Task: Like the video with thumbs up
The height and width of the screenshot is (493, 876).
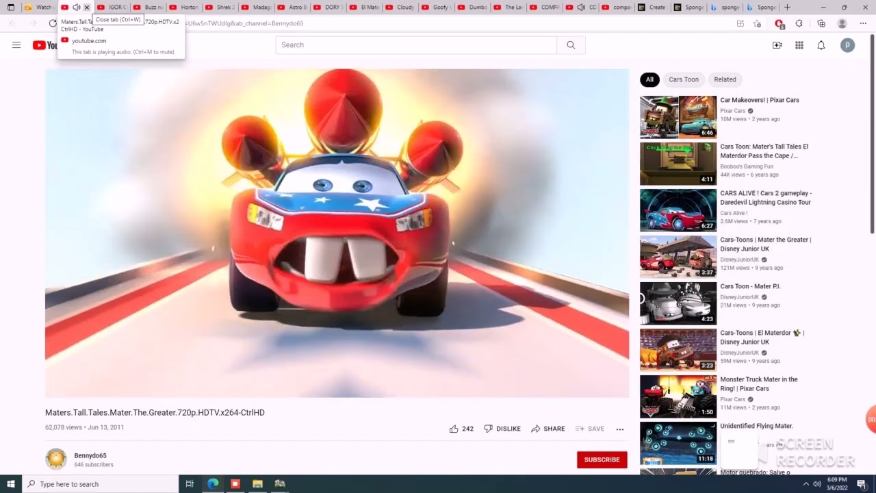Action: (x=461, y=429)
